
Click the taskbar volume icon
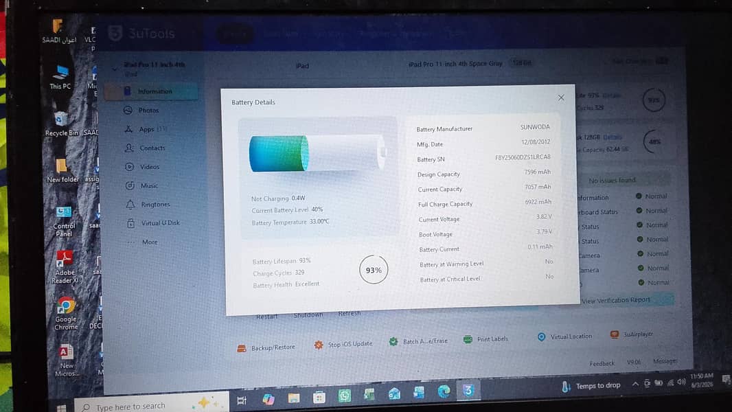681,382
